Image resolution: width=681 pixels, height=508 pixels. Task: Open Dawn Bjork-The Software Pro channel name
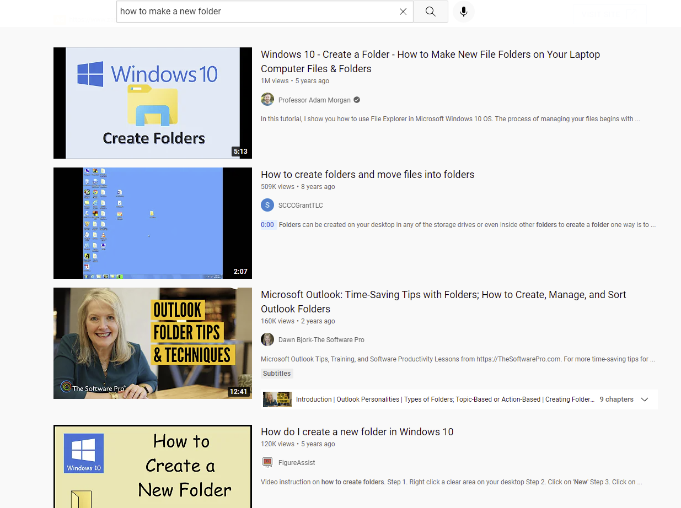click(321, 340)
